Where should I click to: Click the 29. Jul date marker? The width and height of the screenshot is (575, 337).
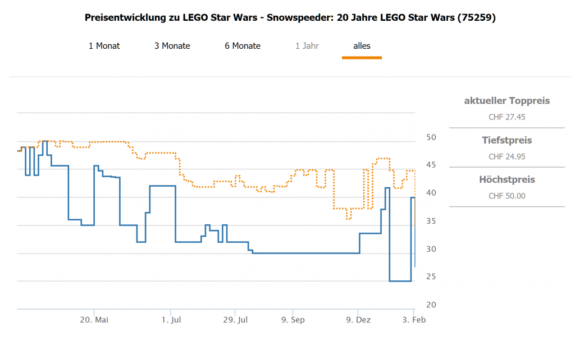coord(235,320)
